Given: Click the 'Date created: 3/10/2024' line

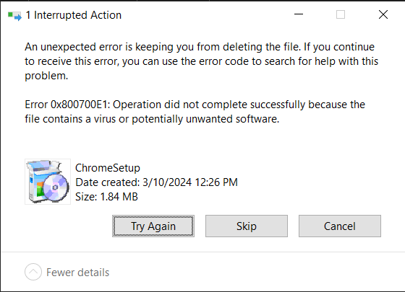Looking at the screenshot, I should tap(156, 182).
